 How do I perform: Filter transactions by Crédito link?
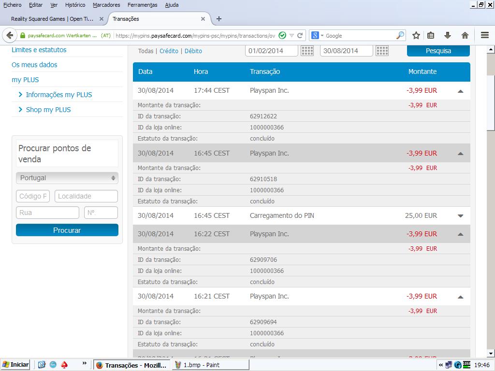point(169,51)
